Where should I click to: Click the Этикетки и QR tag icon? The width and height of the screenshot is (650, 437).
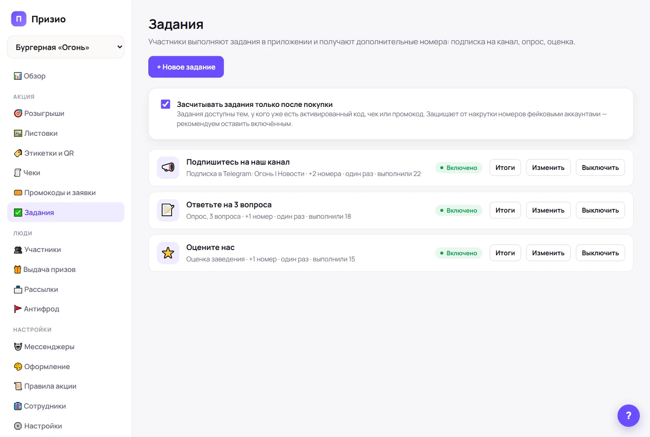[x=18, y=153]
